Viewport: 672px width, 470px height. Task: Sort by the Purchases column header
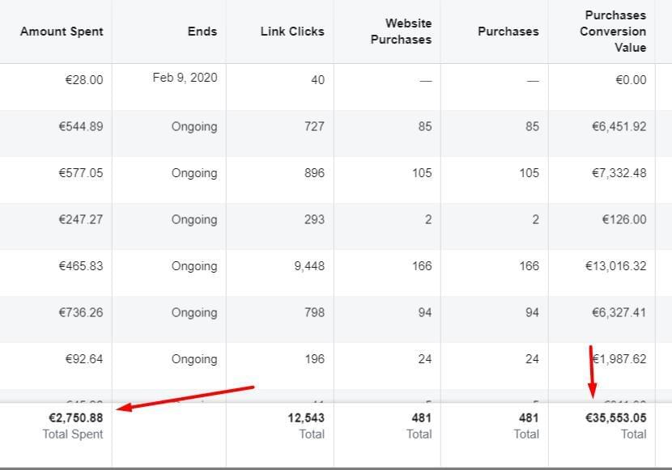pos(508,32)
